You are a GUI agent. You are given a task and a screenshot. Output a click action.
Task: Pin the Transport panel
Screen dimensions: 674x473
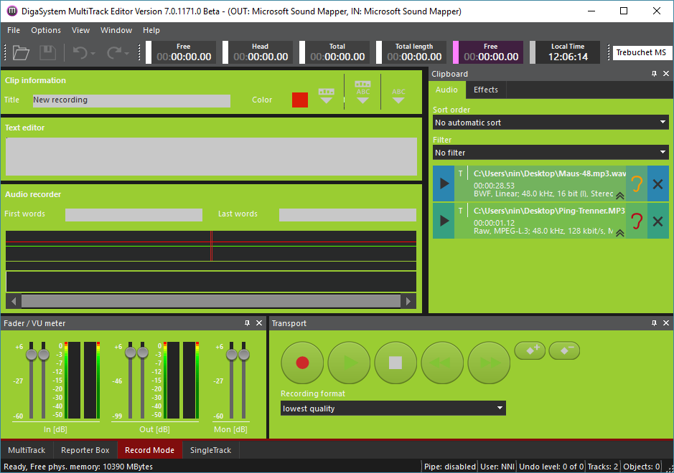pos(654,323)
